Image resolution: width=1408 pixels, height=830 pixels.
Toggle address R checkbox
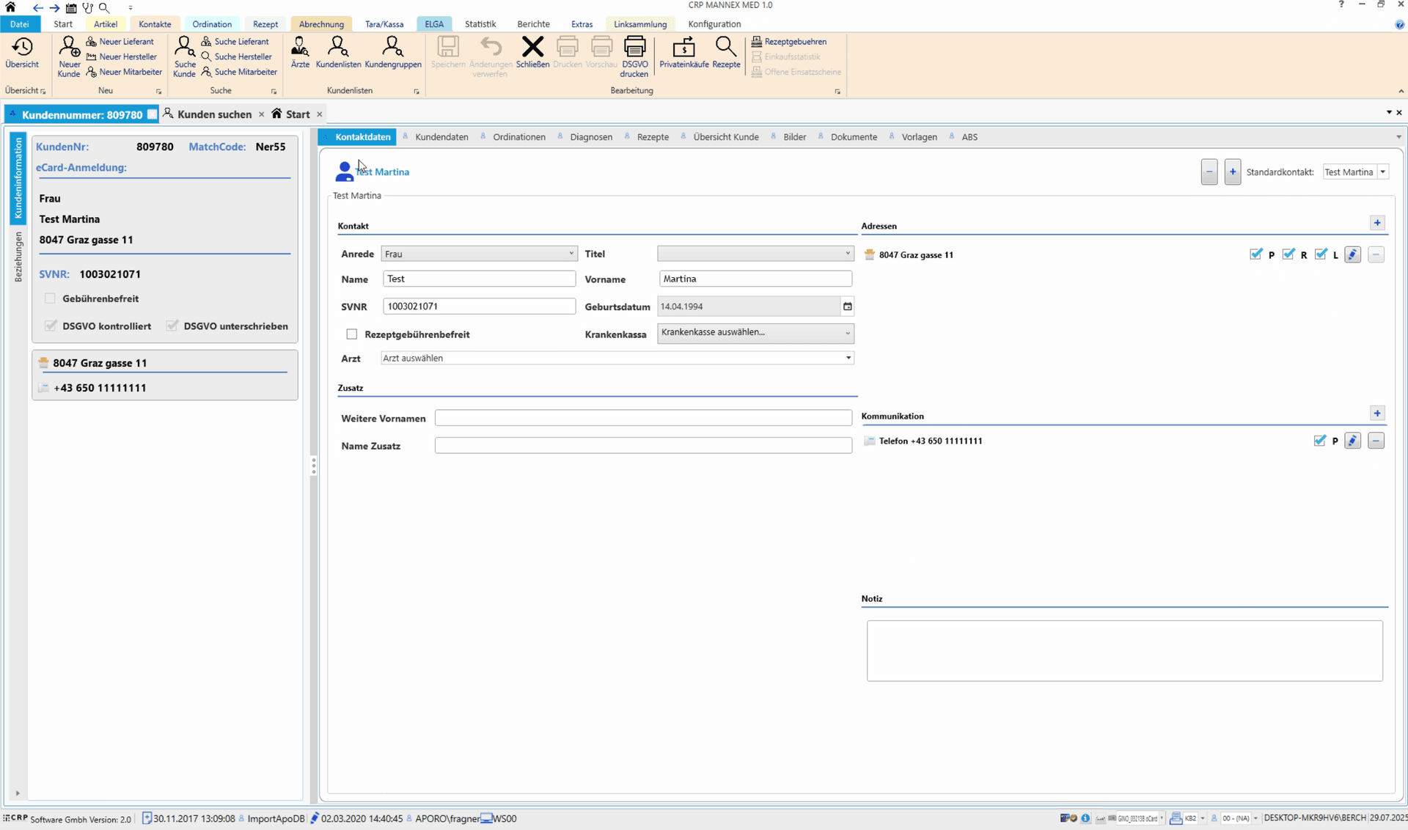tap(1288, 254)
